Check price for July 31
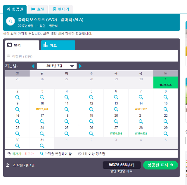Screen dimensions: 187x185 pos(42,146)
